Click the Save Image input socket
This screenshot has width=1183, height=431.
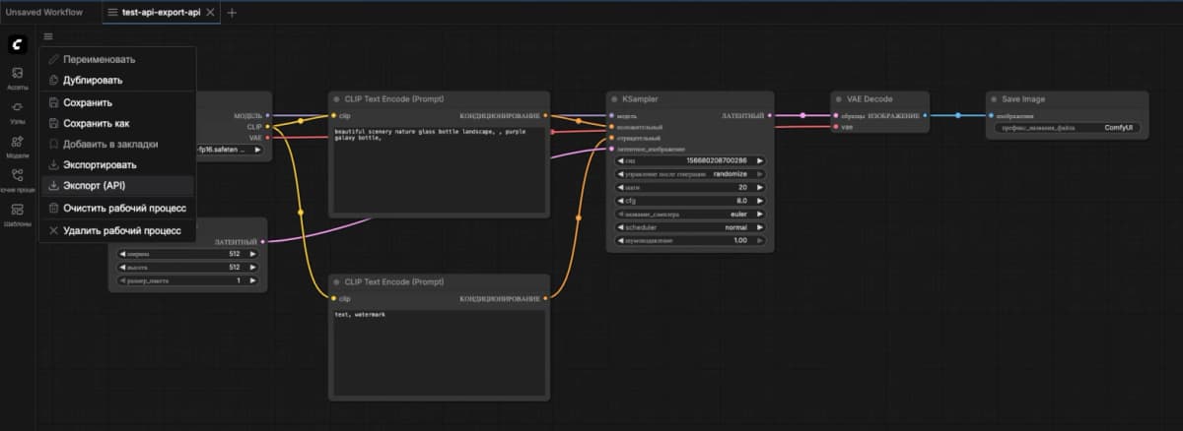[x=991, y=116]
